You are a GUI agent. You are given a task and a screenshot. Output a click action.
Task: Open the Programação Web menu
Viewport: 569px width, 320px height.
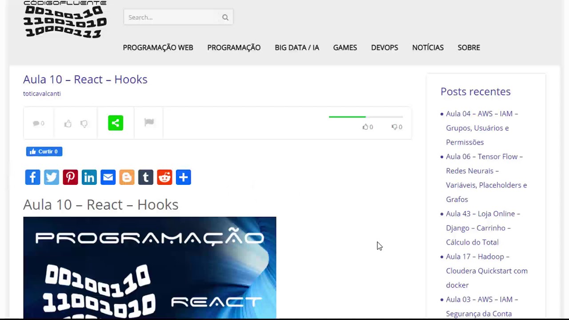[158, 48]
